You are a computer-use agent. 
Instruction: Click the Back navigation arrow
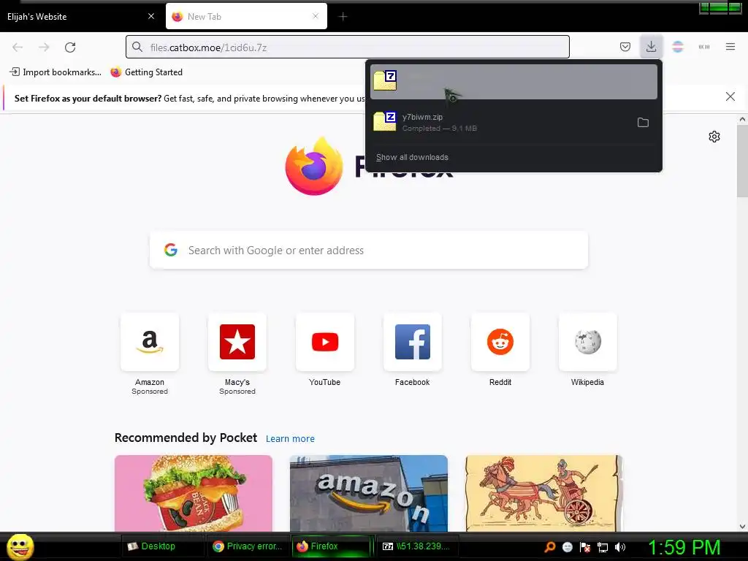18,47
